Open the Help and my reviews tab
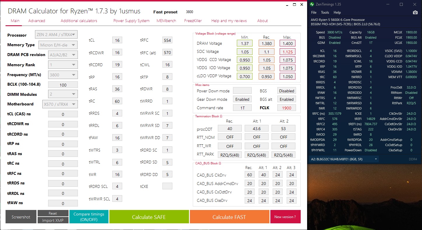 (229, 21)
